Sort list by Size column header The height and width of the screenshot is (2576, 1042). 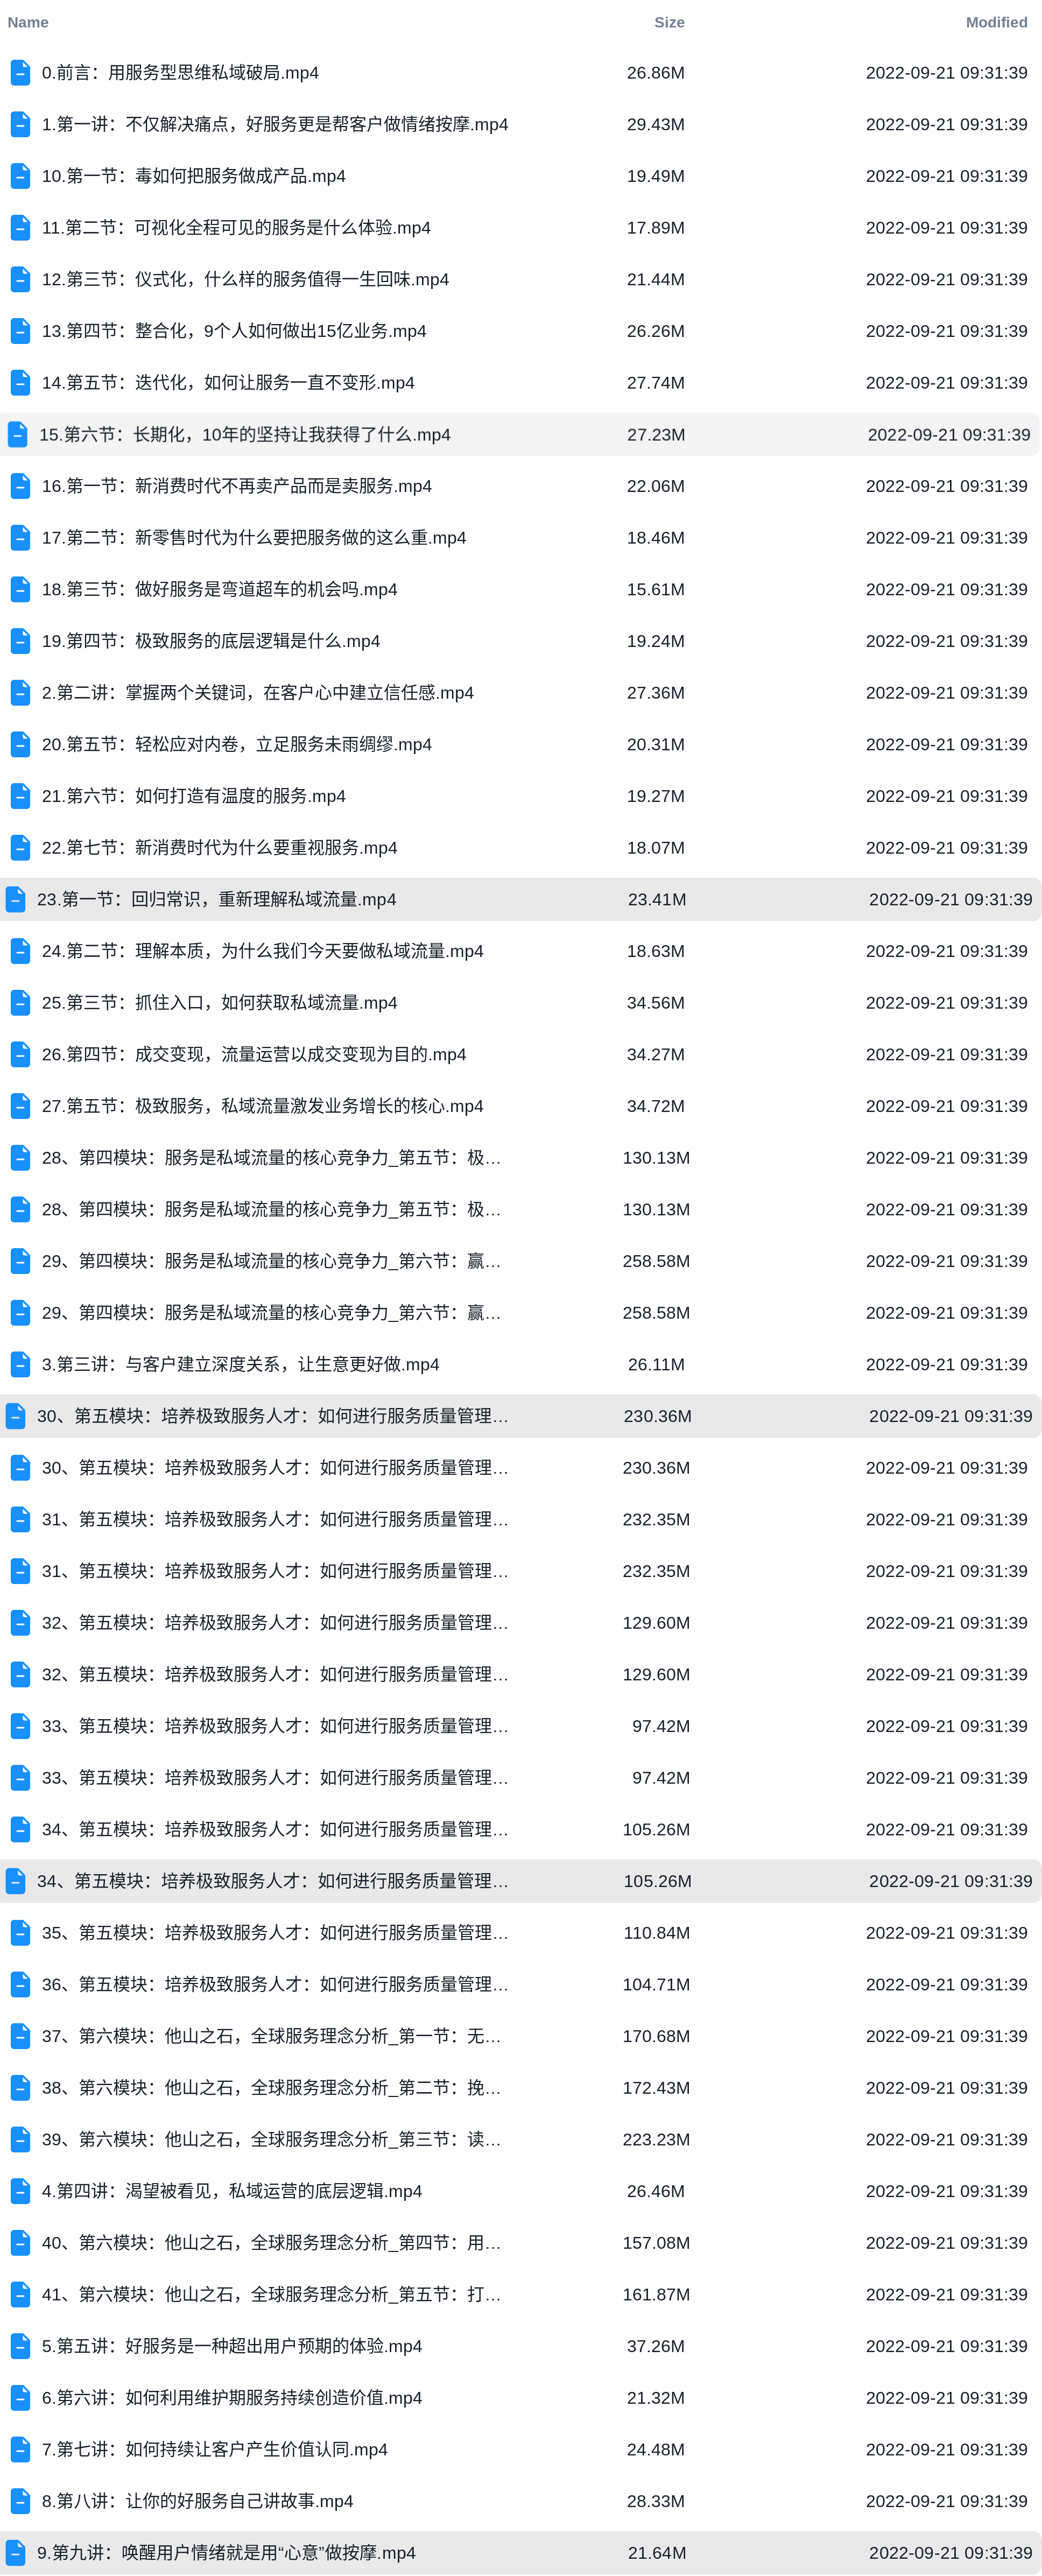click(669, 22)
